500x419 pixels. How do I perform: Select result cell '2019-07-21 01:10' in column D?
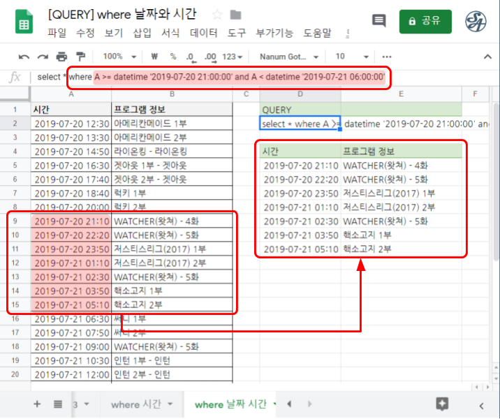pos(300,207)
